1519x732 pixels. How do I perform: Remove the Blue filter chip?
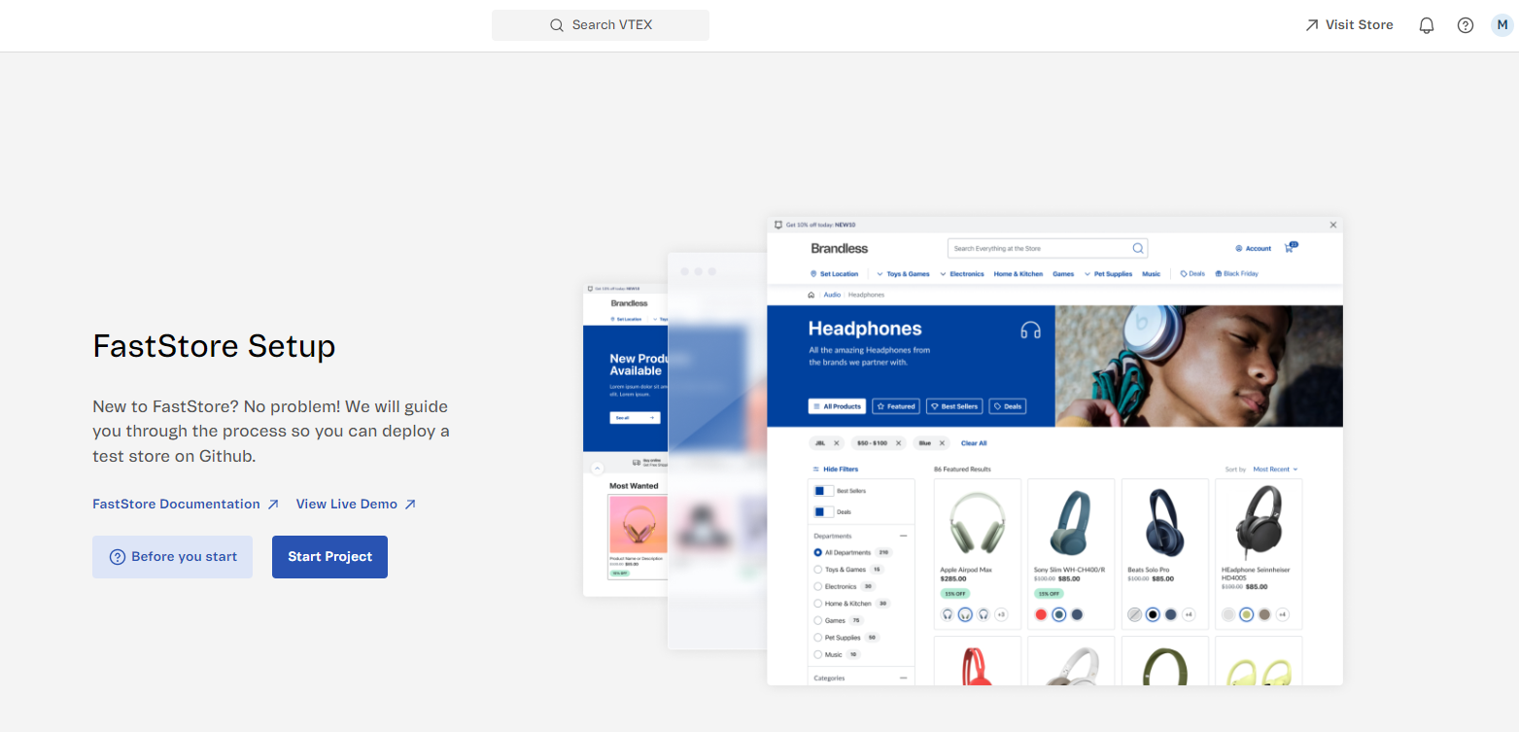942,443
